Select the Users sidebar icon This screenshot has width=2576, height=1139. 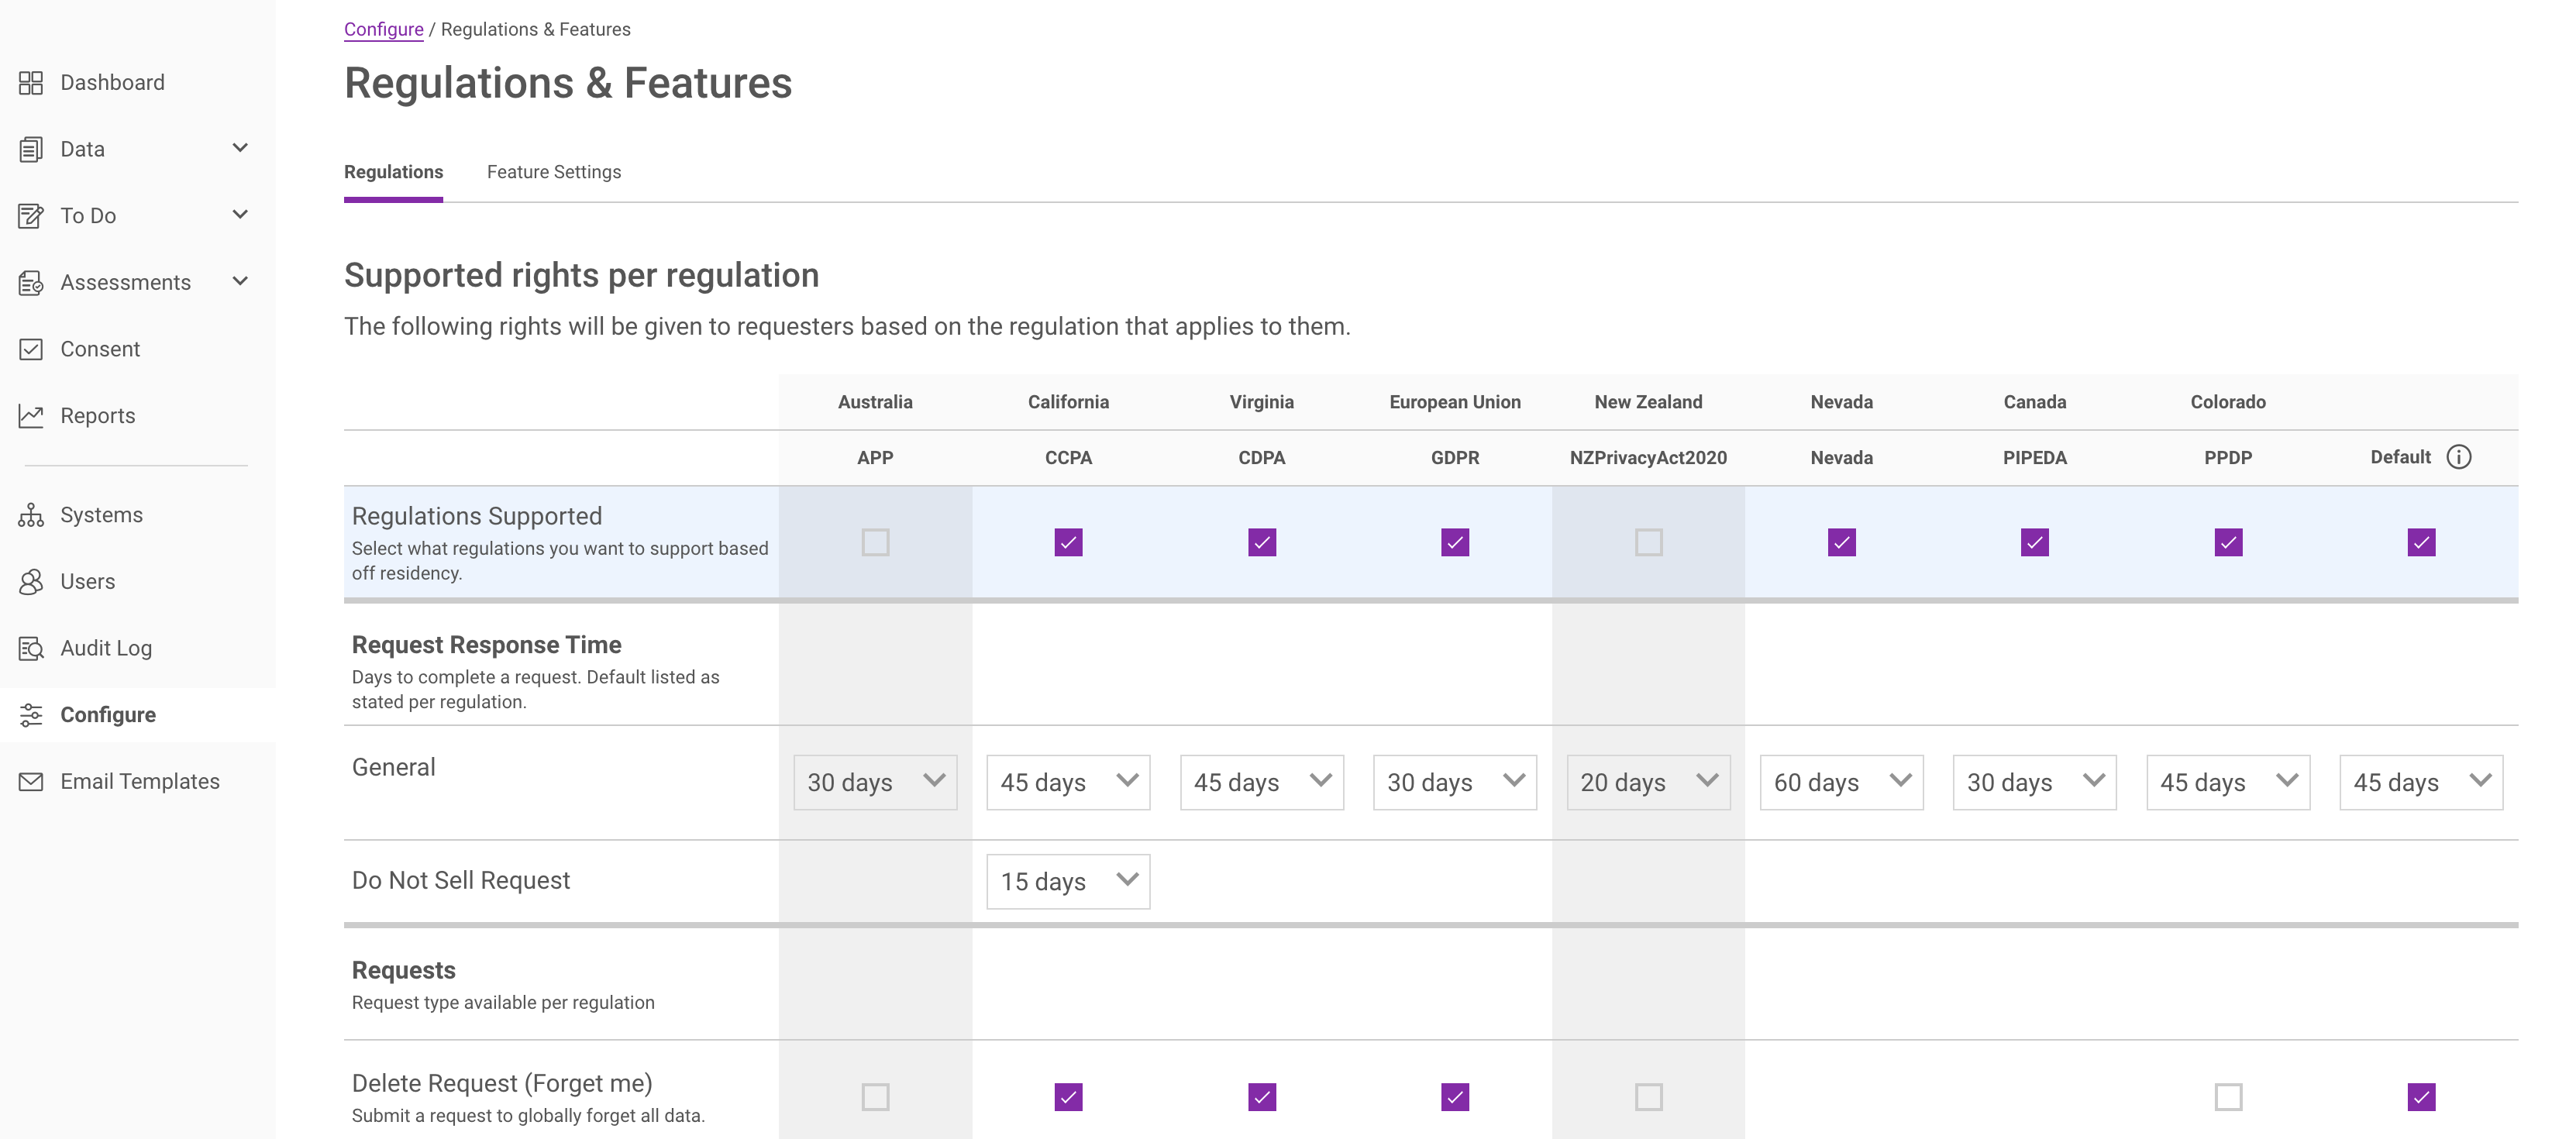31,581
